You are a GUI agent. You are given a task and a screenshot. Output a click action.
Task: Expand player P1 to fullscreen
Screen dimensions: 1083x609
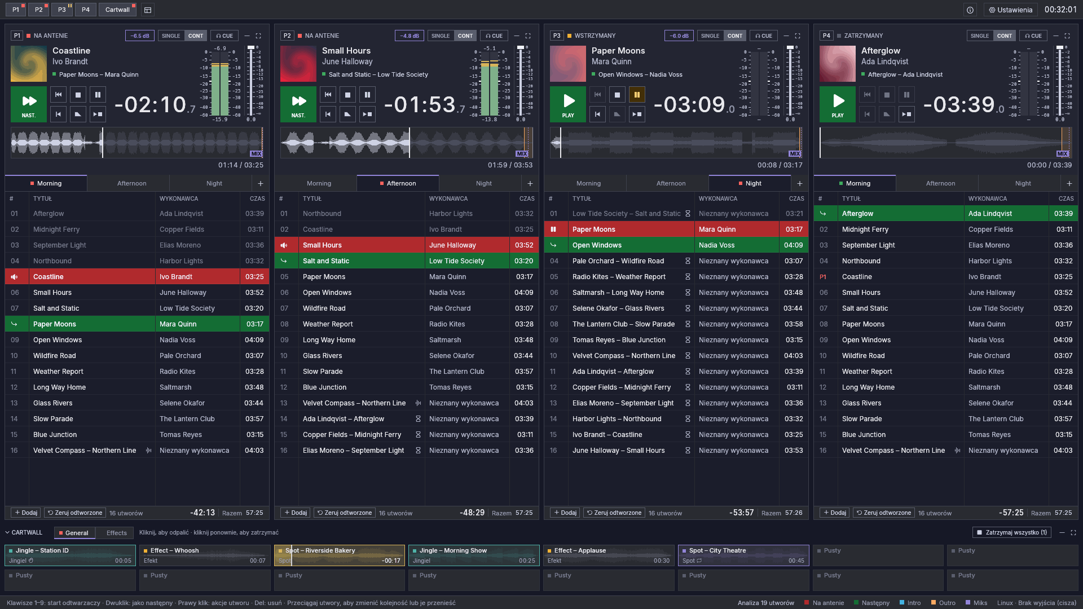coord(258,36)
